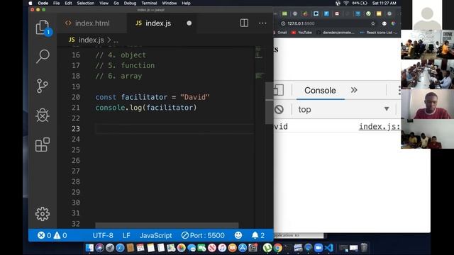Open the Apple menu
Viewport: 454px width, 255px height.
click(x=31, y=3)
